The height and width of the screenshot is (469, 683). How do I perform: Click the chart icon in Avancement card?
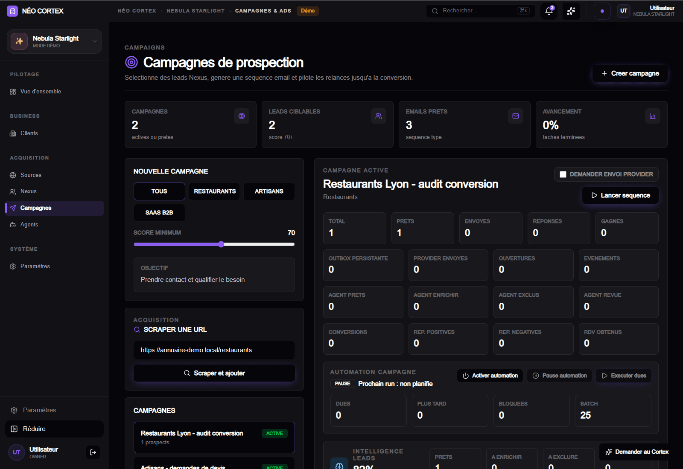653,116
